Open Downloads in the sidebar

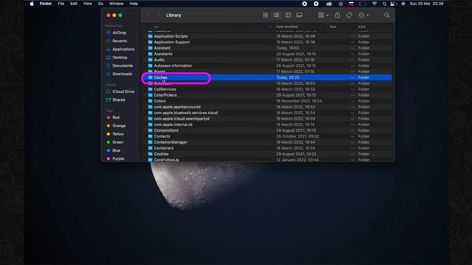(x=122, y=74)
